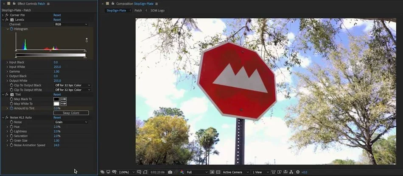Click the Primary Viewer monitor icon

coord(108,172)
